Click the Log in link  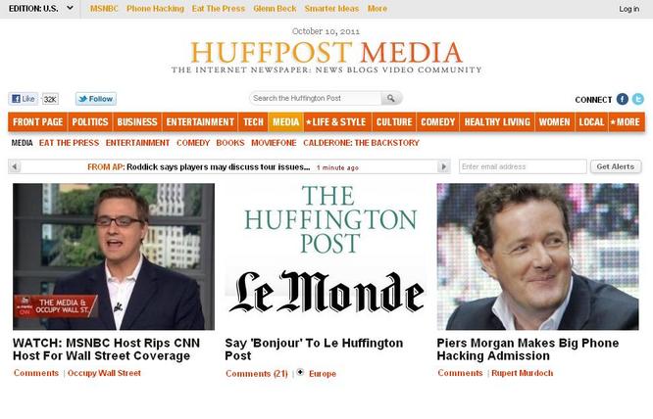(628, 9)
